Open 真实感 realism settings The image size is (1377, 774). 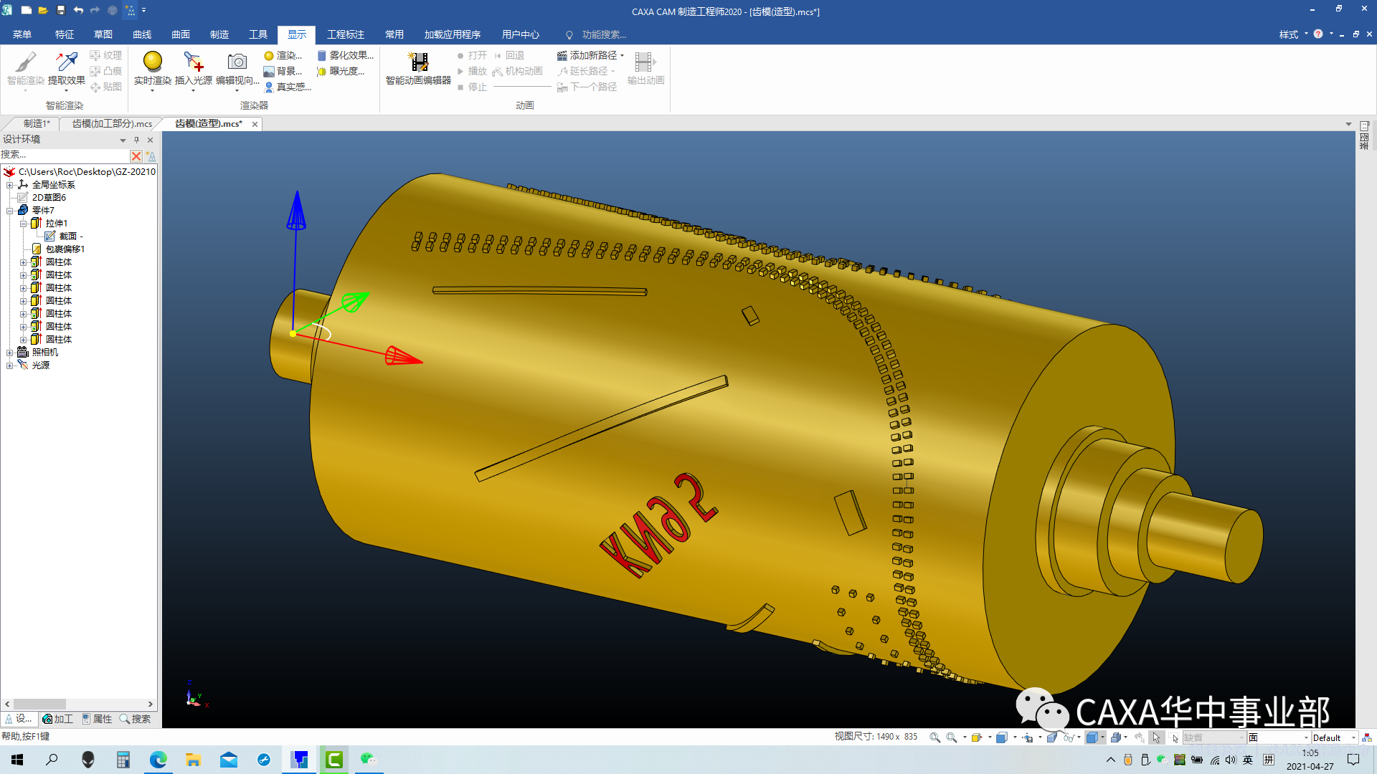(x=287, y=87)
